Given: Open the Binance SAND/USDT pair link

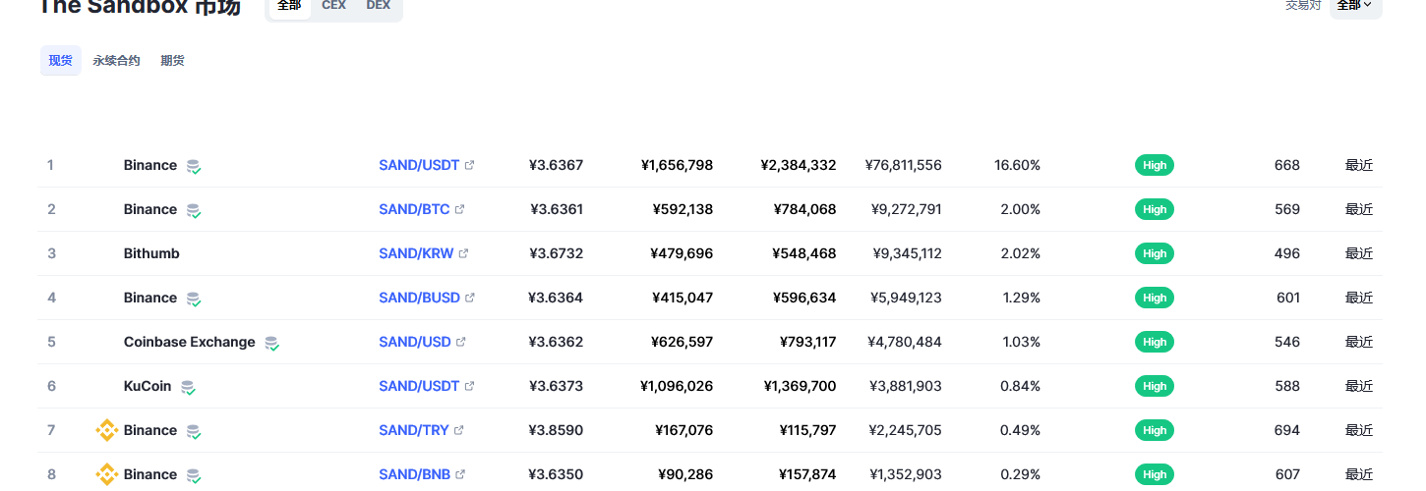Looking at the screenshot, I should 419,165.
